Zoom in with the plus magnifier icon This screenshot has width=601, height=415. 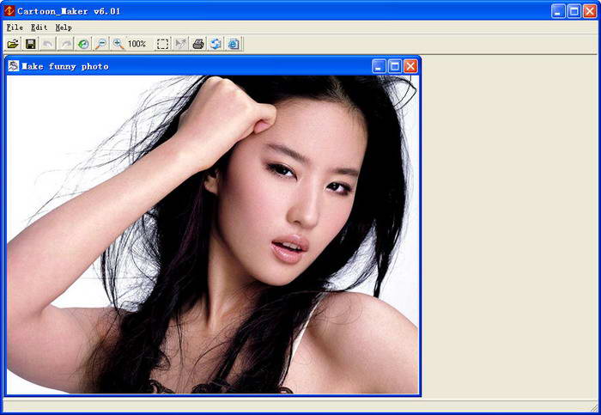118,44
